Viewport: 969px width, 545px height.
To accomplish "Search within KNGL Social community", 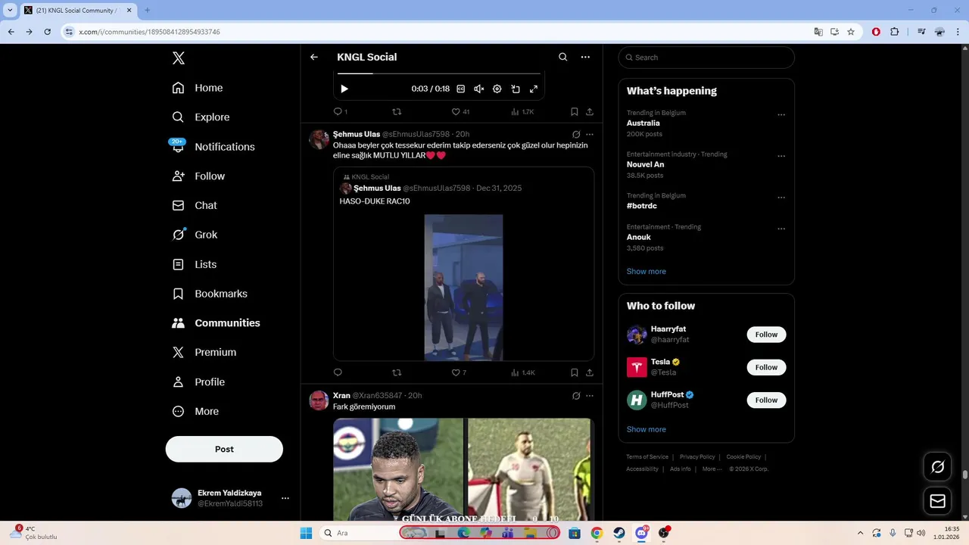I will (x=562, y=57).
